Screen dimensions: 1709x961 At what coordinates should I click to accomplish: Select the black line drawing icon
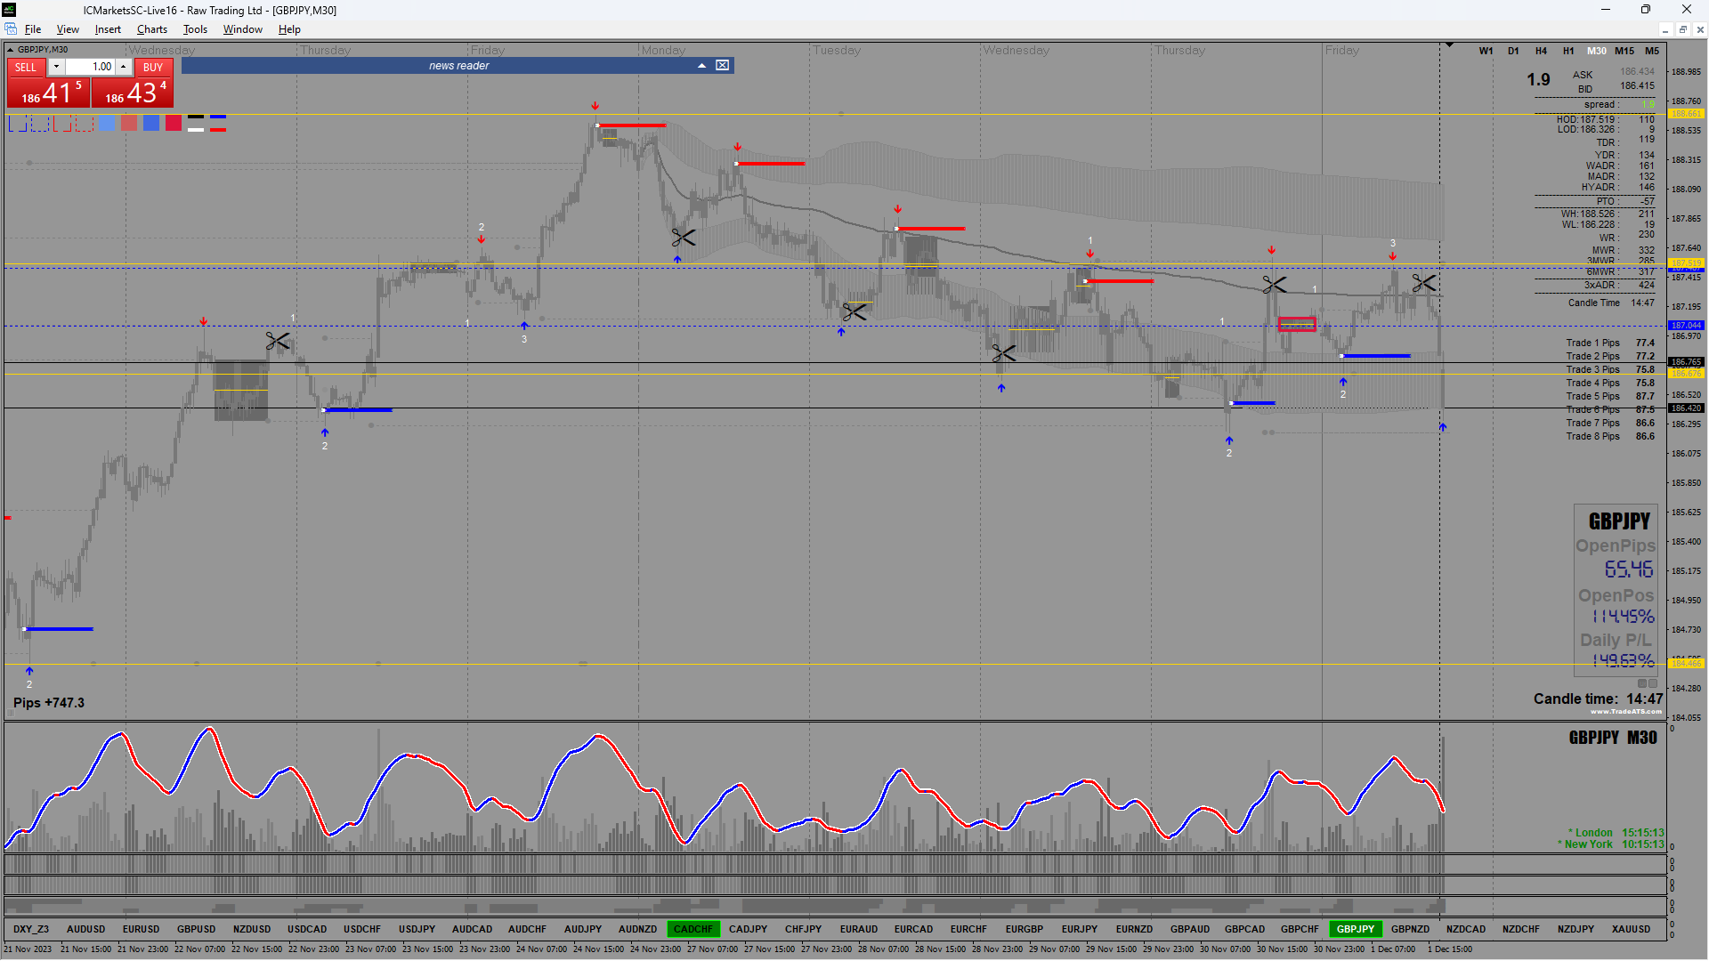[x=196, y=117]
